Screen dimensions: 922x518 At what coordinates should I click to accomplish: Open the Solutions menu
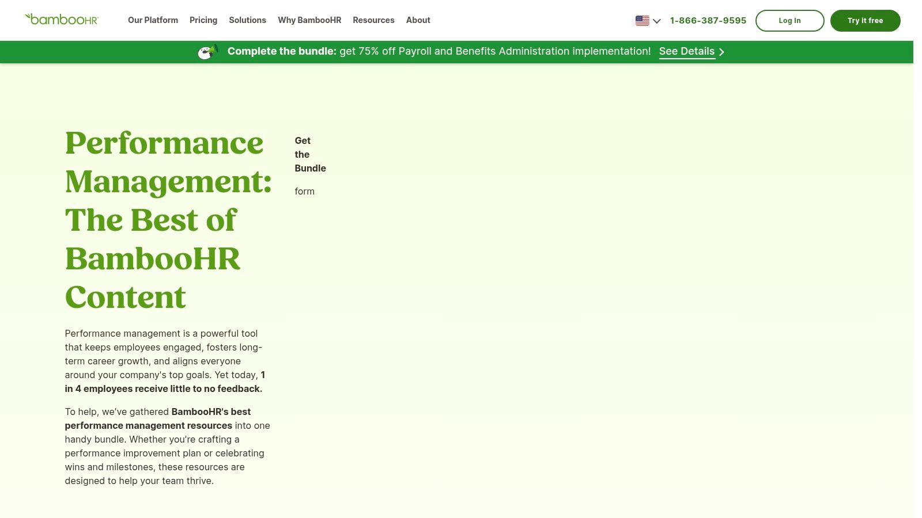tap(247, 20)
